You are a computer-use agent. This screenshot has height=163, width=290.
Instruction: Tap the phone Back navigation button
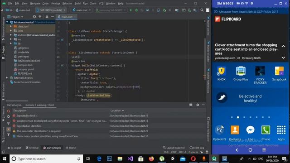(x=237, y=150)
